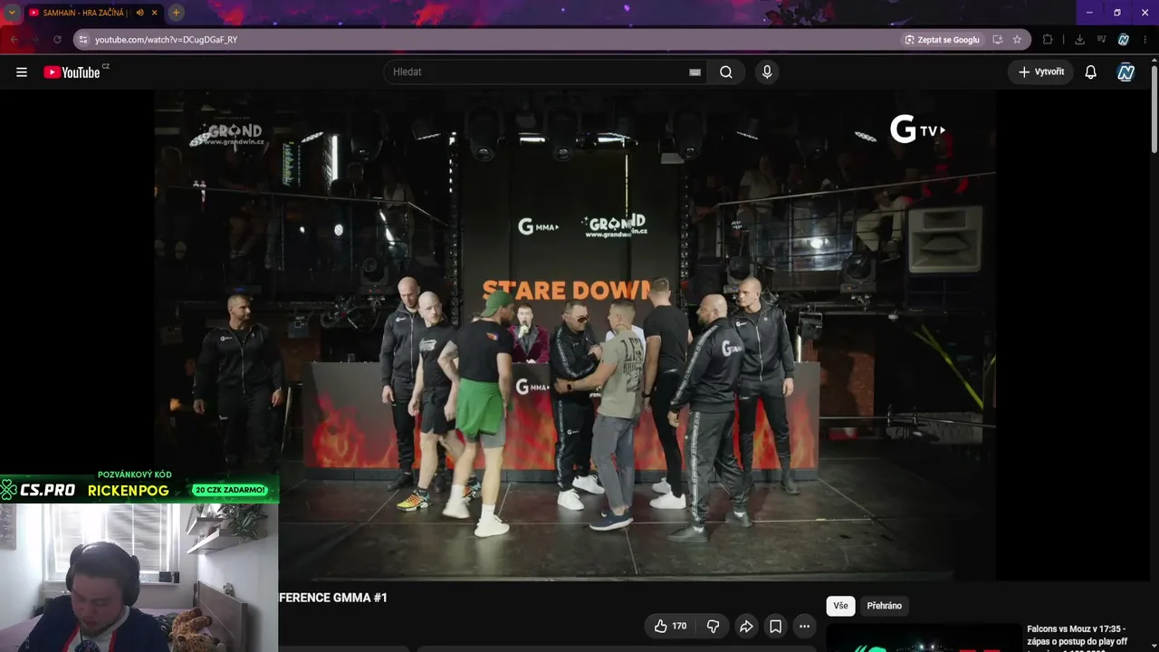1159x652 pixels.
Task: Open the Falcons vs Mouz video thumbnail
Action: [922, 638]
